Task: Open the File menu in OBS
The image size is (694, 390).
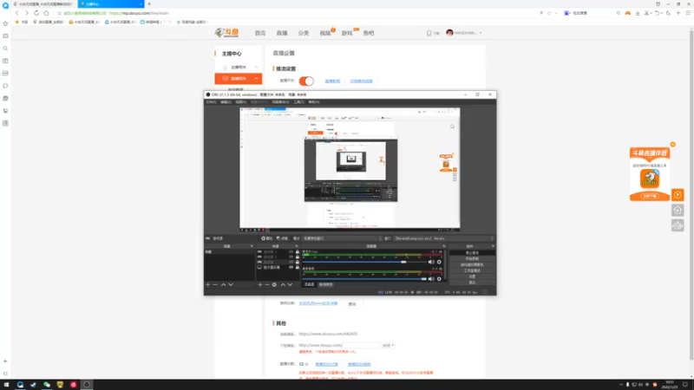Action: [211, 102]
